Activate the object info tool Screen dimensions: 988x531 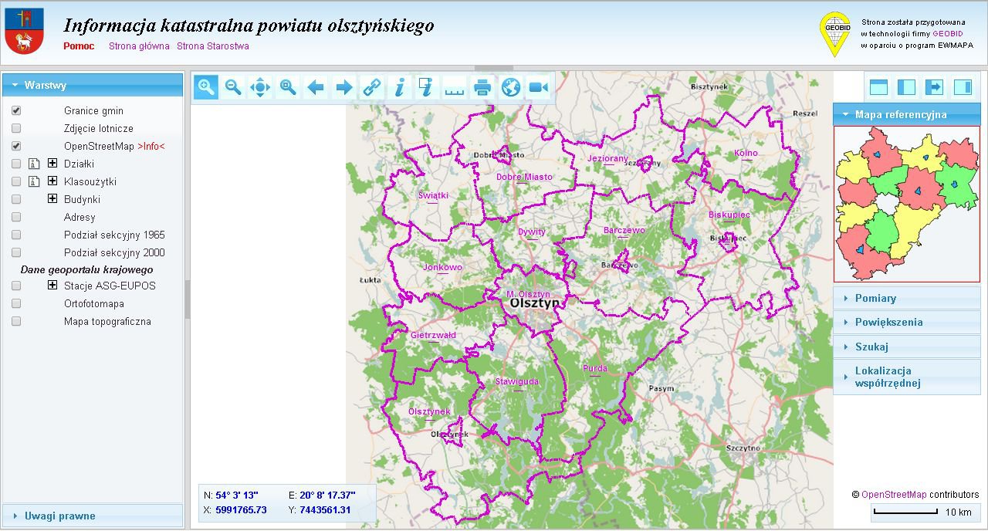399,87
